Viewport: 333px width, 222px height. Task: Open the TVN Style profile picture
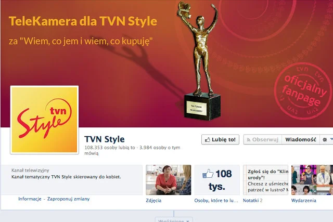(44, 120)
